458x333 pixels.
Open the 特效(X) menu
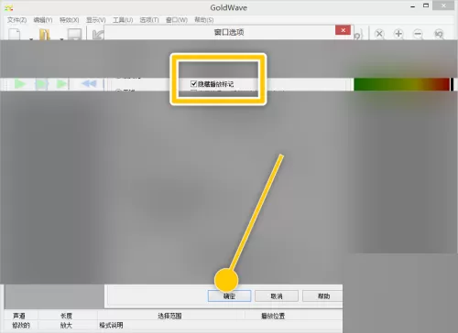[x=70, y=20]
